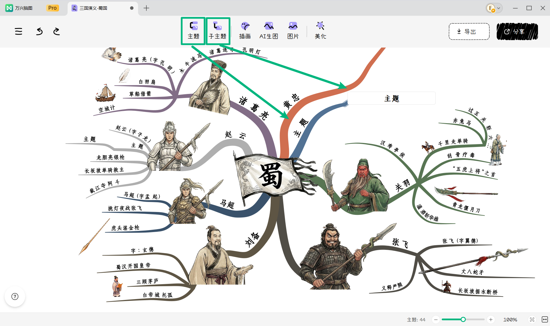This screenshot has height=326, width=550.
Task: Select the 关羽 branch label
Action: click(403, 185)
